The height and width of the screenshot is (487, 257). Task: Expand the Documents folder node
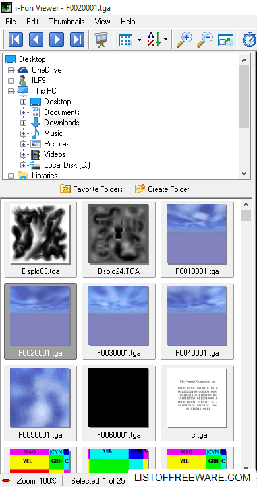[x=23, y=112]
